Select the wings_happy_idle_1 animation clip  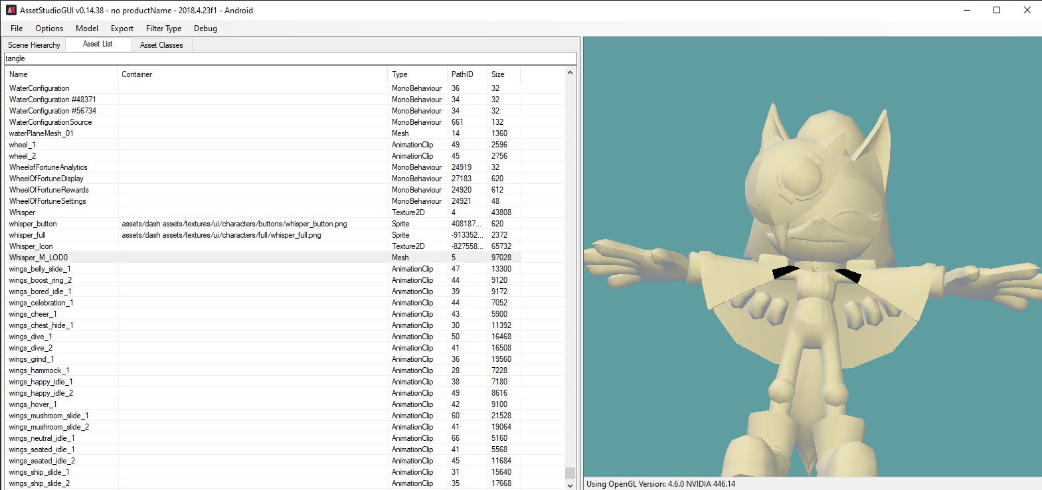(x=286, y=382)
